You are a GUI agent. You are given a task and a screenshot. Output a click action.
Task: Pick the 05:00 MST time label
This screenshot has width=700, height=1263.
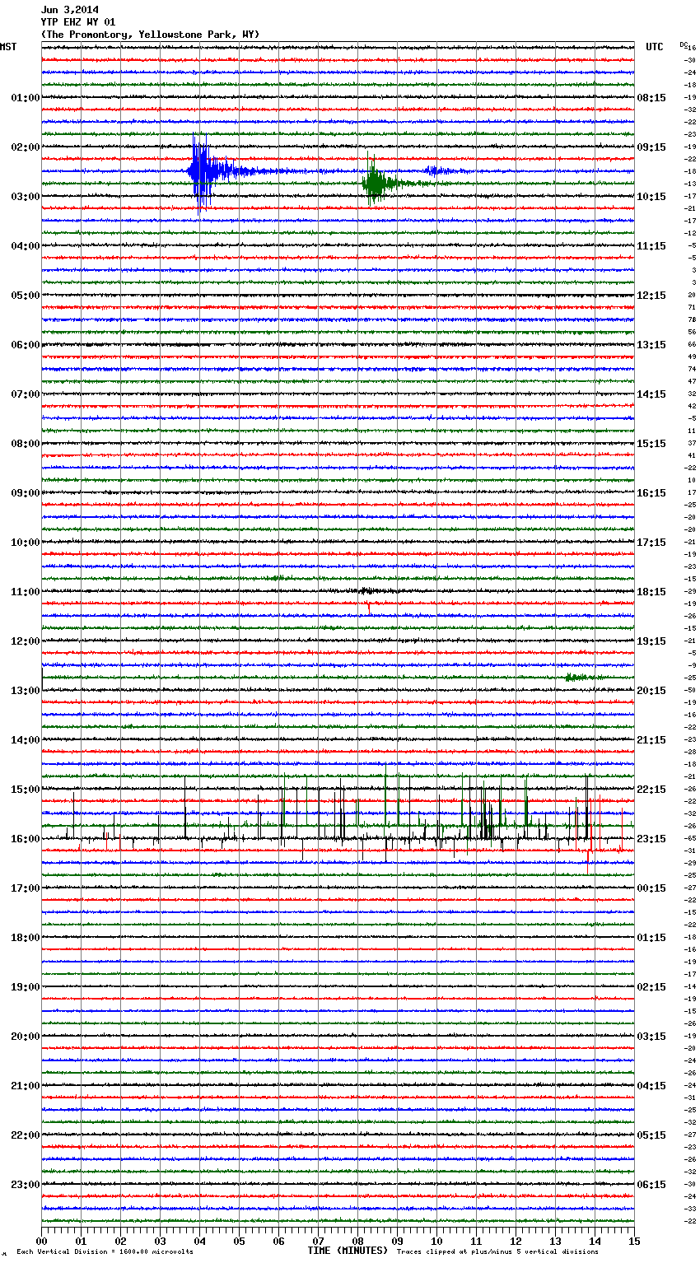pos(26,296)
